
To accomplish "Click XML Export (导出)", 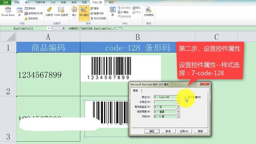I will [x=136, y=12].
